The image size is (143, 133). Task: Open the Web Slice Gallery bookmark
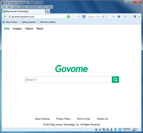pyautogui.click(x=46, y=22)
